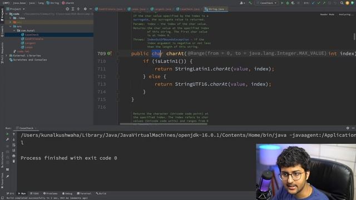This screenshot has height=200, width=356.
Task: Collapse all in Project panel
Action: click(78, 9)
